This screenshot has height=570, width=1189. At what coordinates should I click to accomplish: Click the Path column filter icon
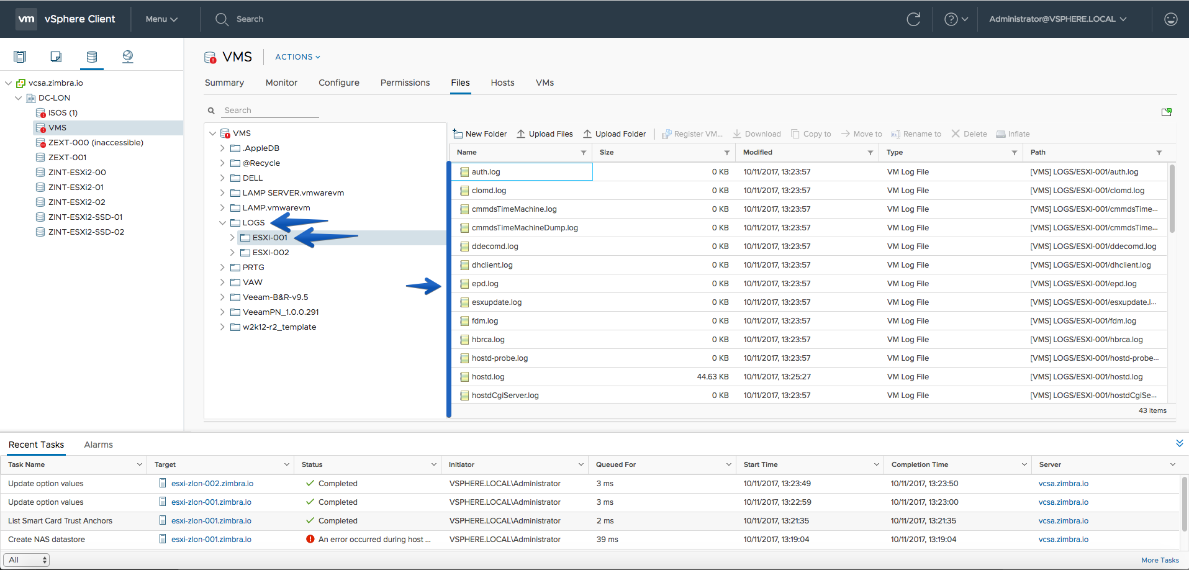(x=1159, y=153)
